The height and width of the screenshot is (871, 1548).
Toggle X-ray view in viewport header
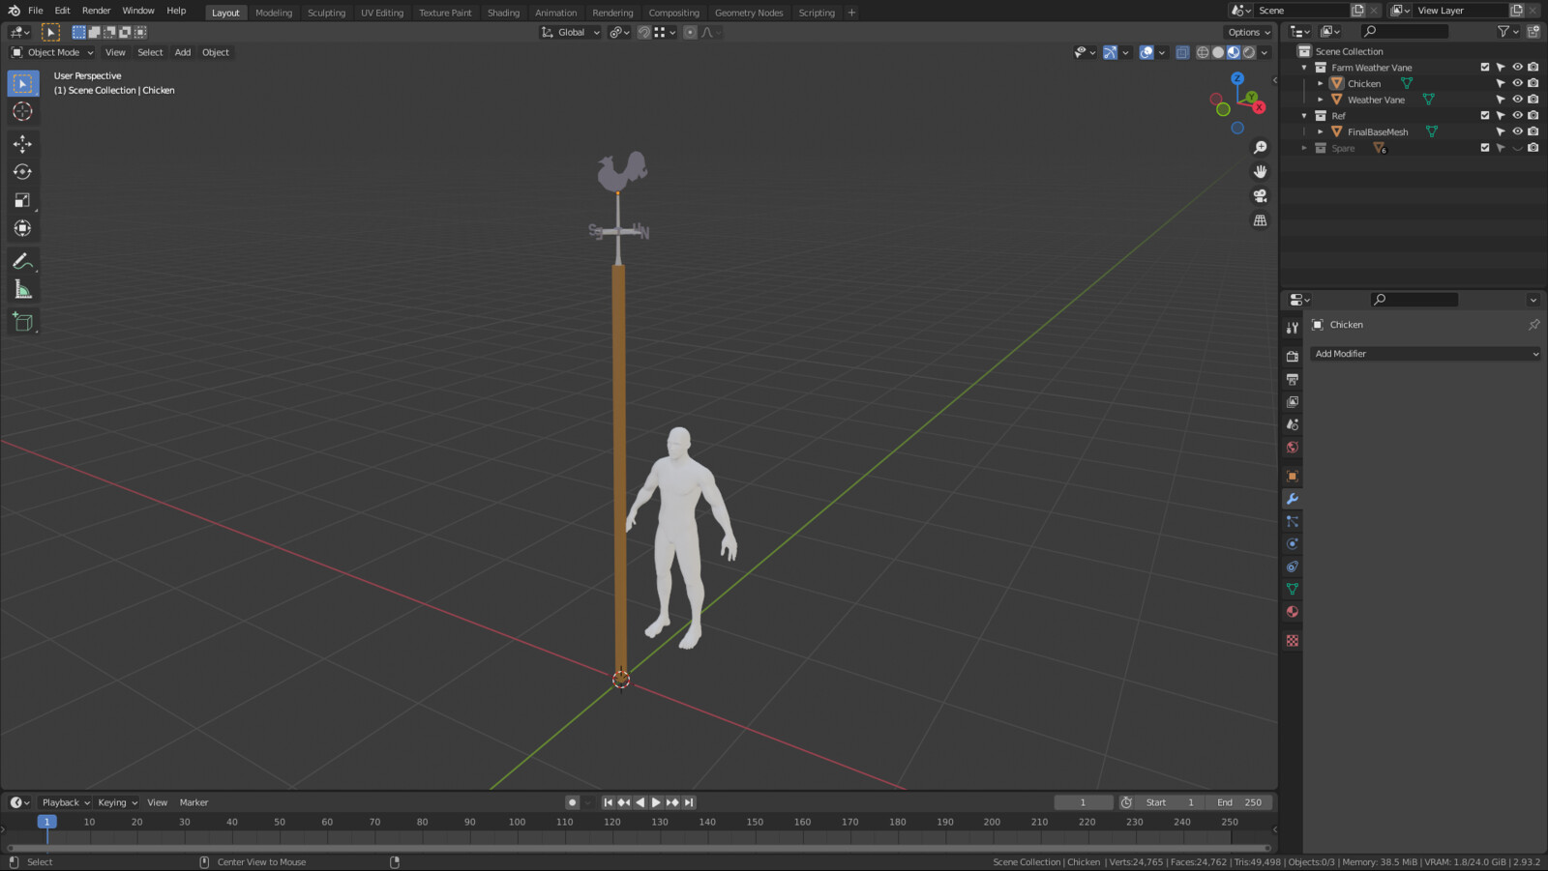1182,52
